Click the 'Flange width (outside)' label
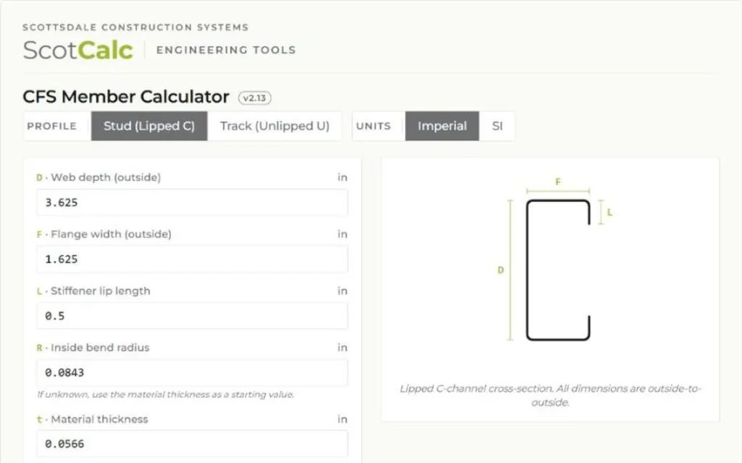Screen dimensions: 742x463 point(111,234)
